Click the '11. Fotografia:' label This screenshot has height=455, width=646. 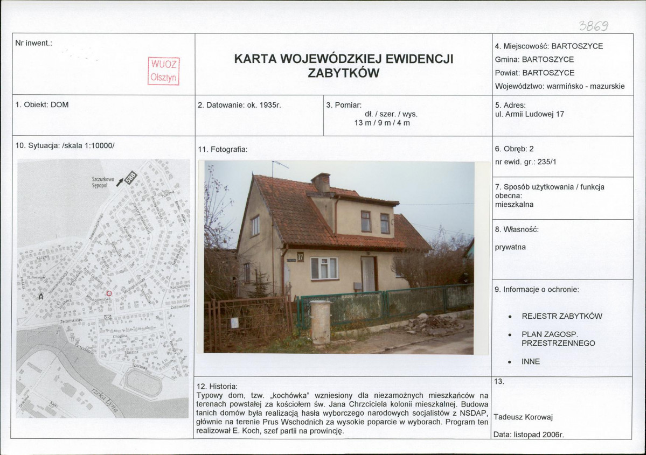(x=223, y=150)
